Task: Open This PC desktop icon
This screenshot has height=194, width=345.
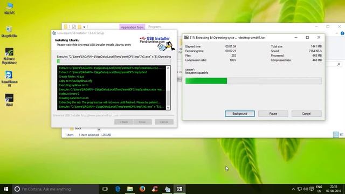Action: (x=10, y=9)
